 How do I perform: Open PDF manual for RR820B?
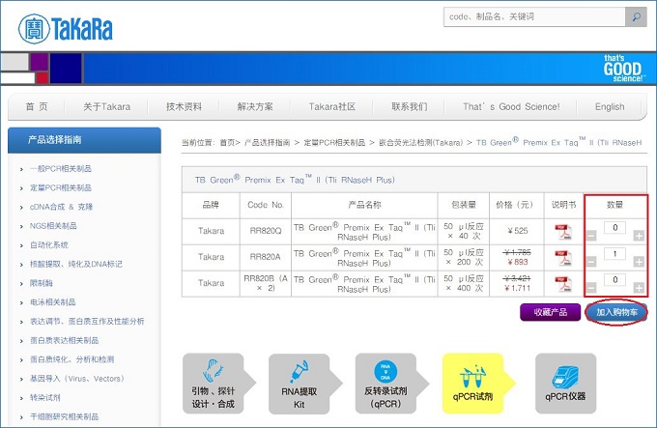click(563, 284)
